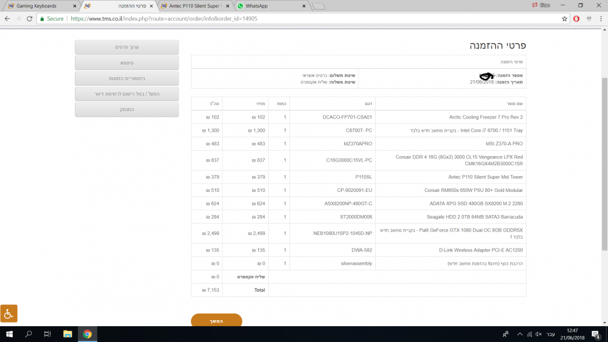Click the סיסמא sidebar button
This screenshot has height=342, width=608.
127,63
